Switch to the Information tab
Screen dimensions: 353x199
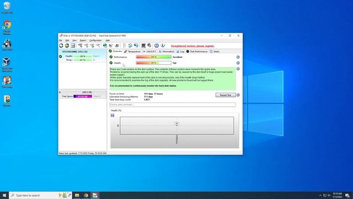[167, 51]
